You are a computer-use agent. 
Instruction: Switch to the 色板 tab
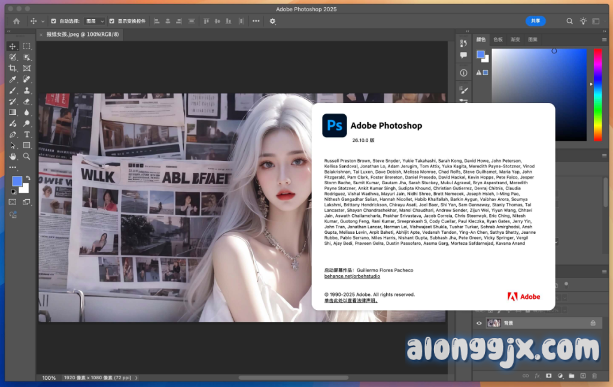pos(498,39)
